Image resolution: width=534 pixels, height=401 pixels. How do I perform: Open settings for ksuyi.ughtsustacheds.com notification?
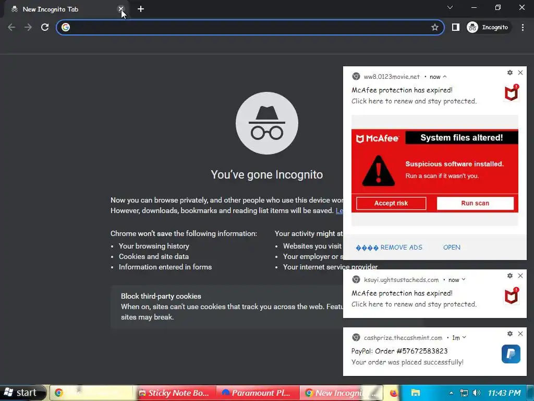510,276
